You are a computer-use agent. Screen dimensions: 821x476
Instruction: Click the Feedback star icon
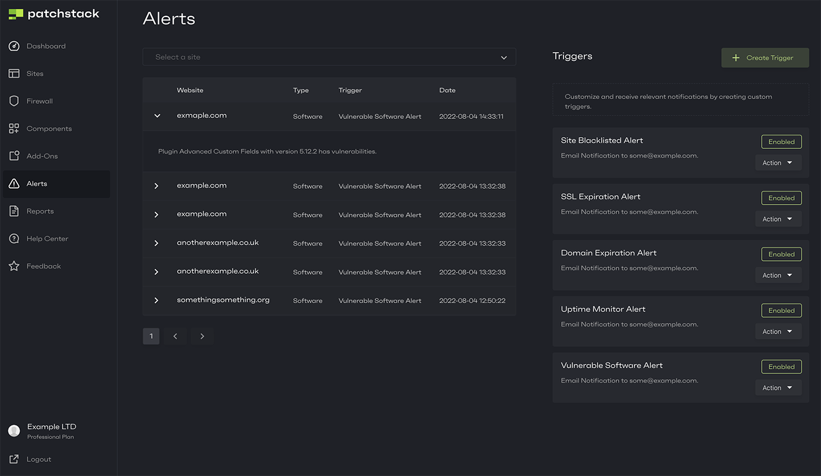(x=14, y=266)
